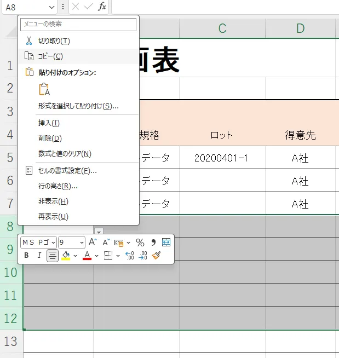The image size is (339, 358).
Task: Choose 削除(D) from context menu
Action: [x=78, y=138]
